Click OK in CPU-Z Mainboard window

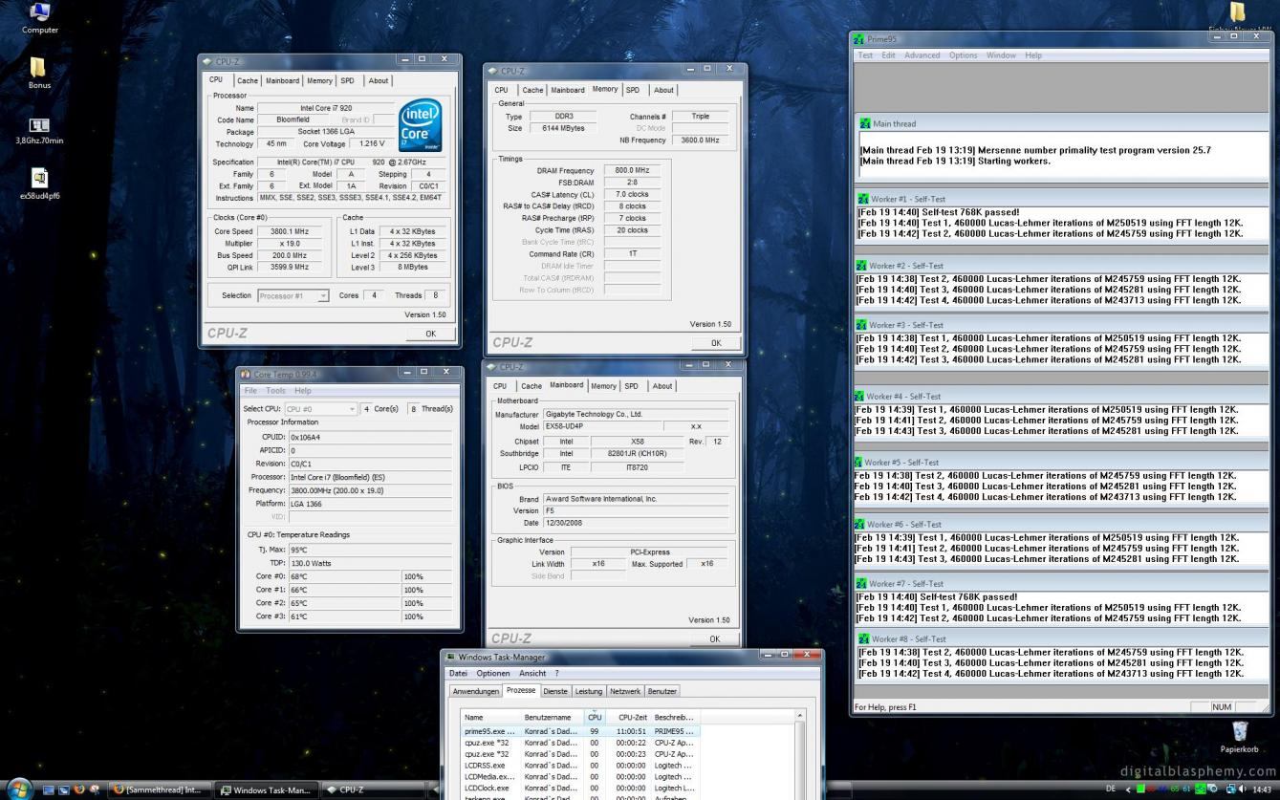(x=714, y=638)
